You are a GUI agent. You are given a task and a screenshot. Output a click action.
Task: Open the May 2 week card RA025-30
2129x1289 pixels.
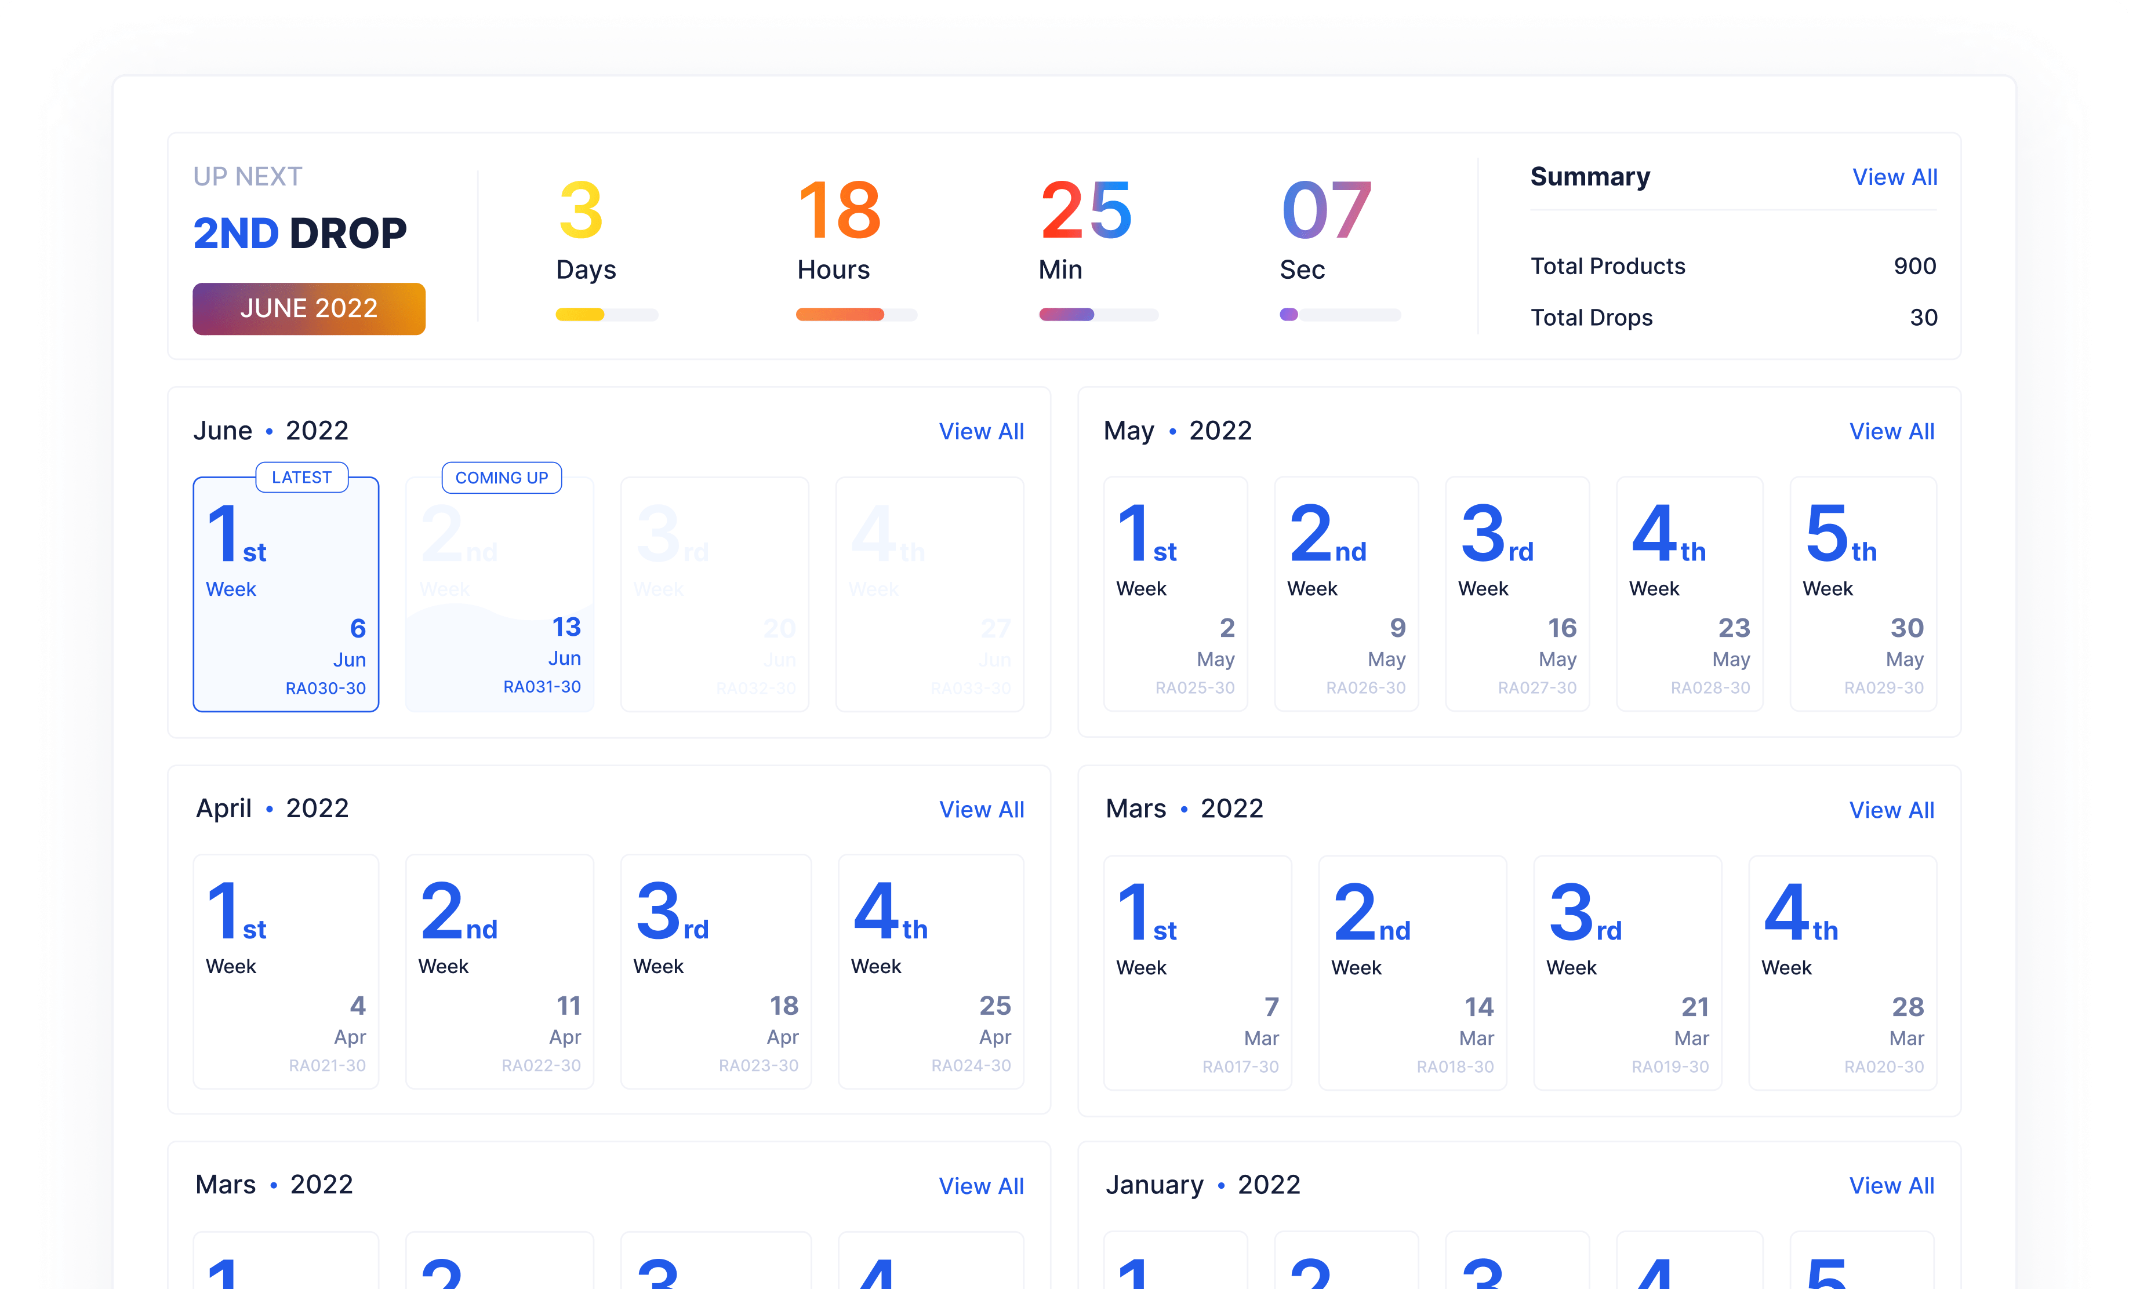click(x=1175, y=595)
